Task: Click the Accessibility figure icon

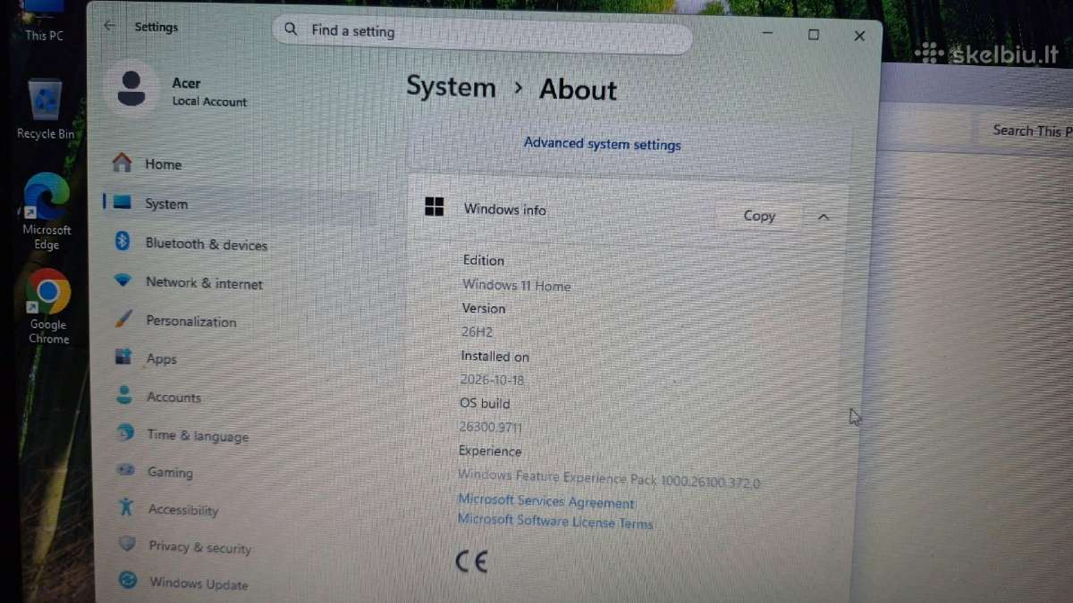Action: pos(126,507)
